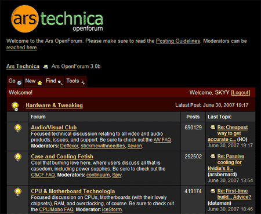Open the C&CF FAQ link

tap(43, 175)
